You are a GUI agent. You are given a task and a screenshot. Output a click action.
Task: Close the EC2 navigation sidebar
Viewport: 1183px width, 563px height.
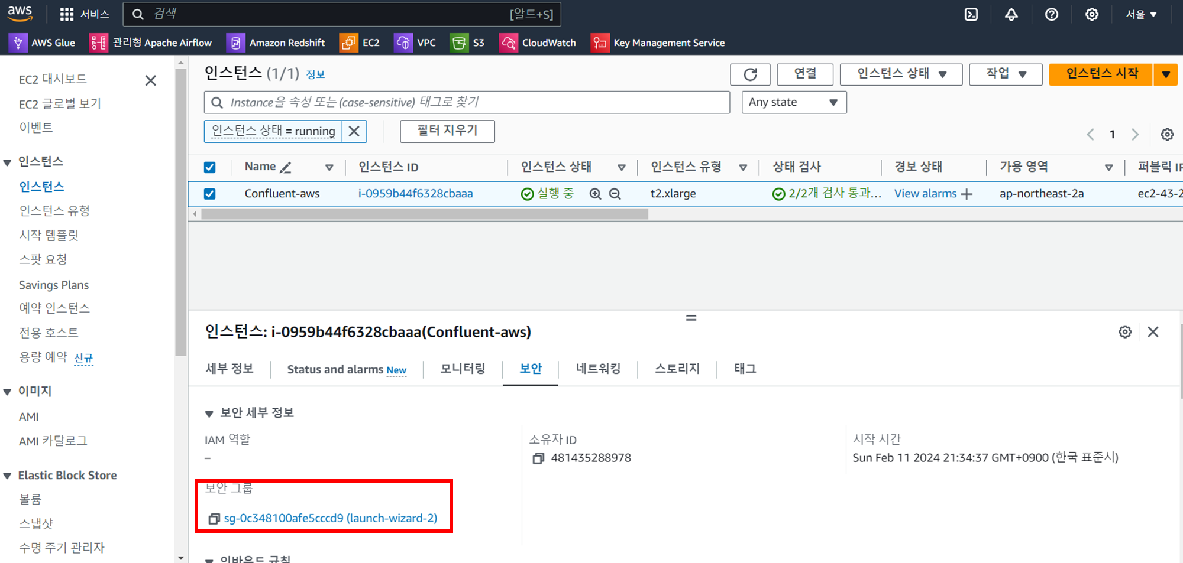click(151, 80)
